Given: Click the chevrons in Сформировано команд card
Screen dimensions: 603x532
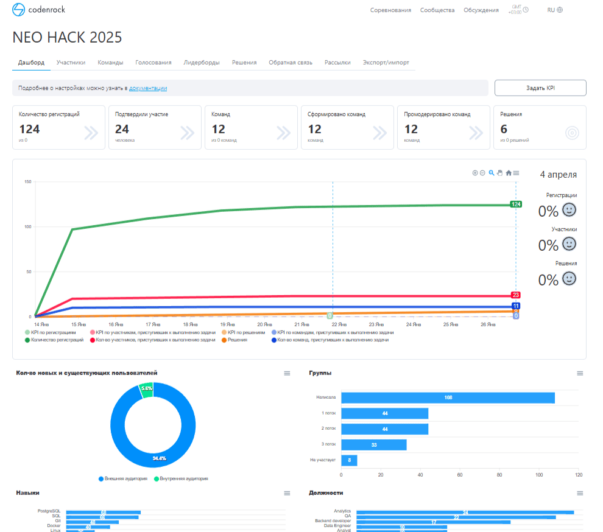Looking at the screenshot, I should point(380,133).
